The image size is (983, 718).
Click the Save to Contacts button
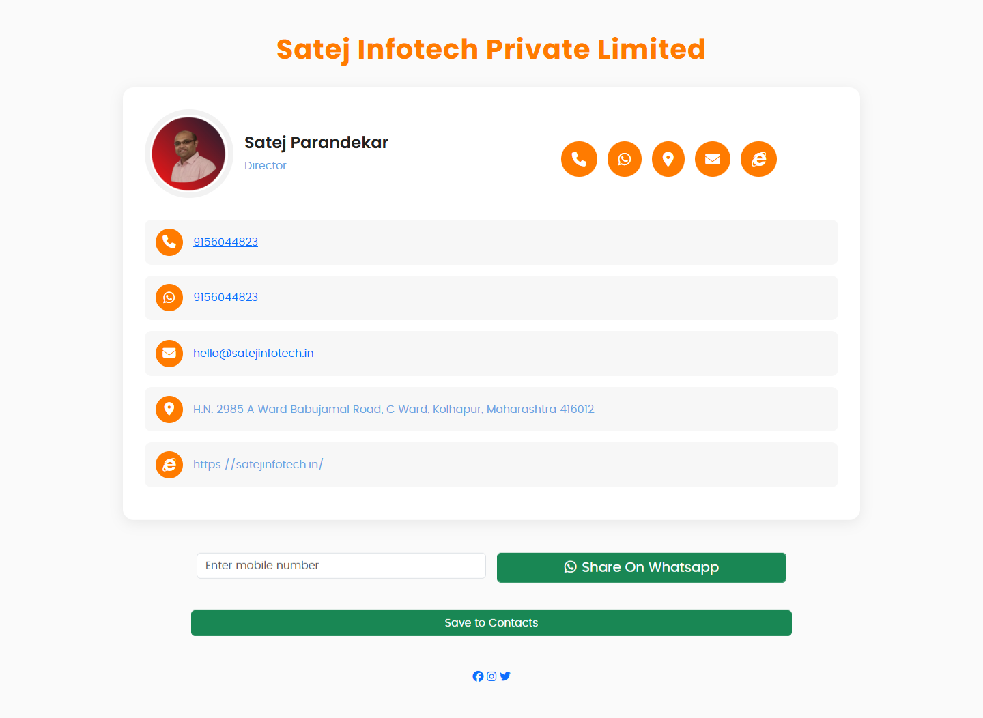(491, 623)
